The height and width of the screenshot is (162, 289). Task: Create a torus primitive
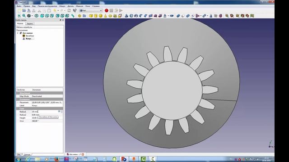tap(110, 16)
